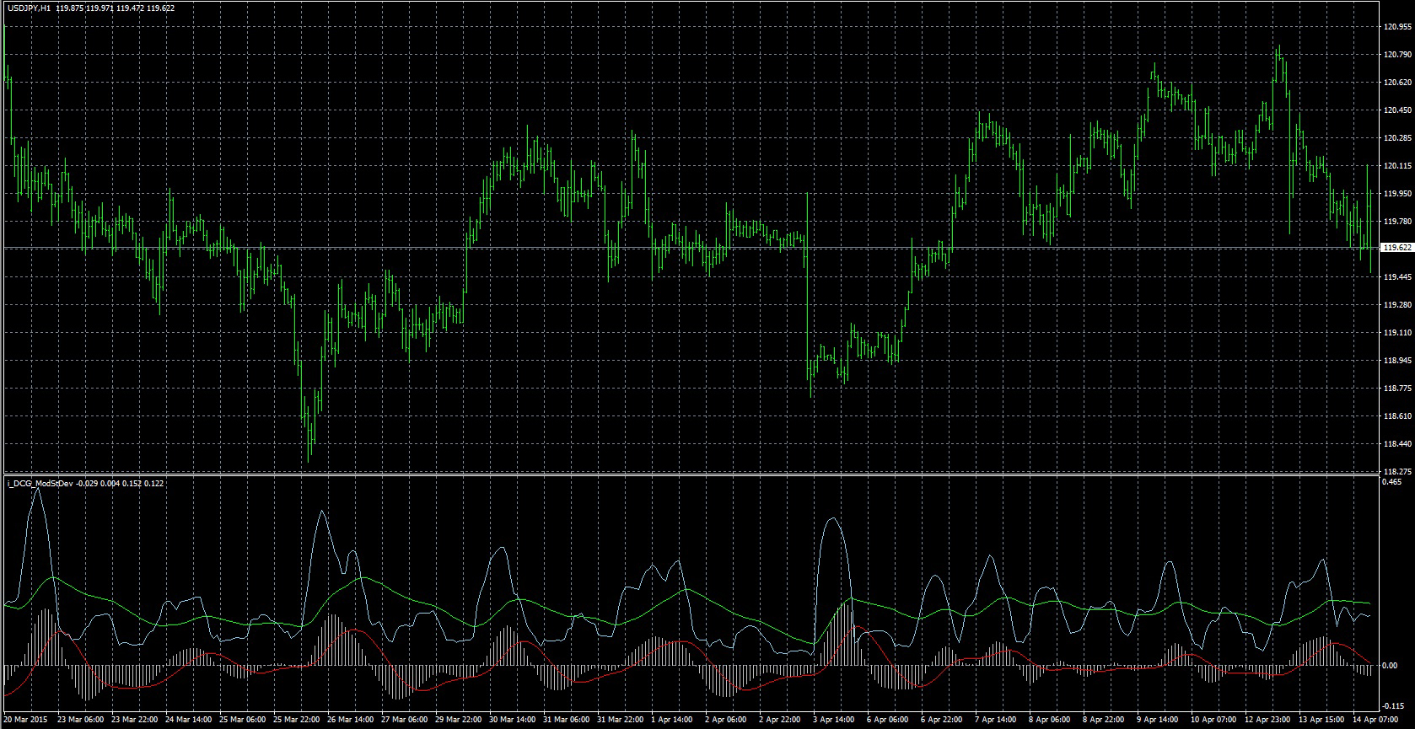Click price level 119.280 on the axis
1415x729 pixels.
point(1396,305)
